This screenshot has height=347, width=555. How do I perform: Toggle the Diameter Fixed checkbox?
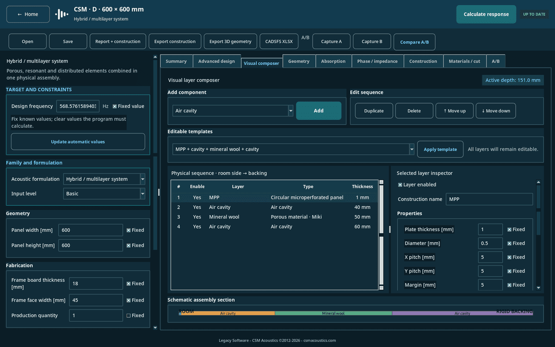tap(510, 243)
